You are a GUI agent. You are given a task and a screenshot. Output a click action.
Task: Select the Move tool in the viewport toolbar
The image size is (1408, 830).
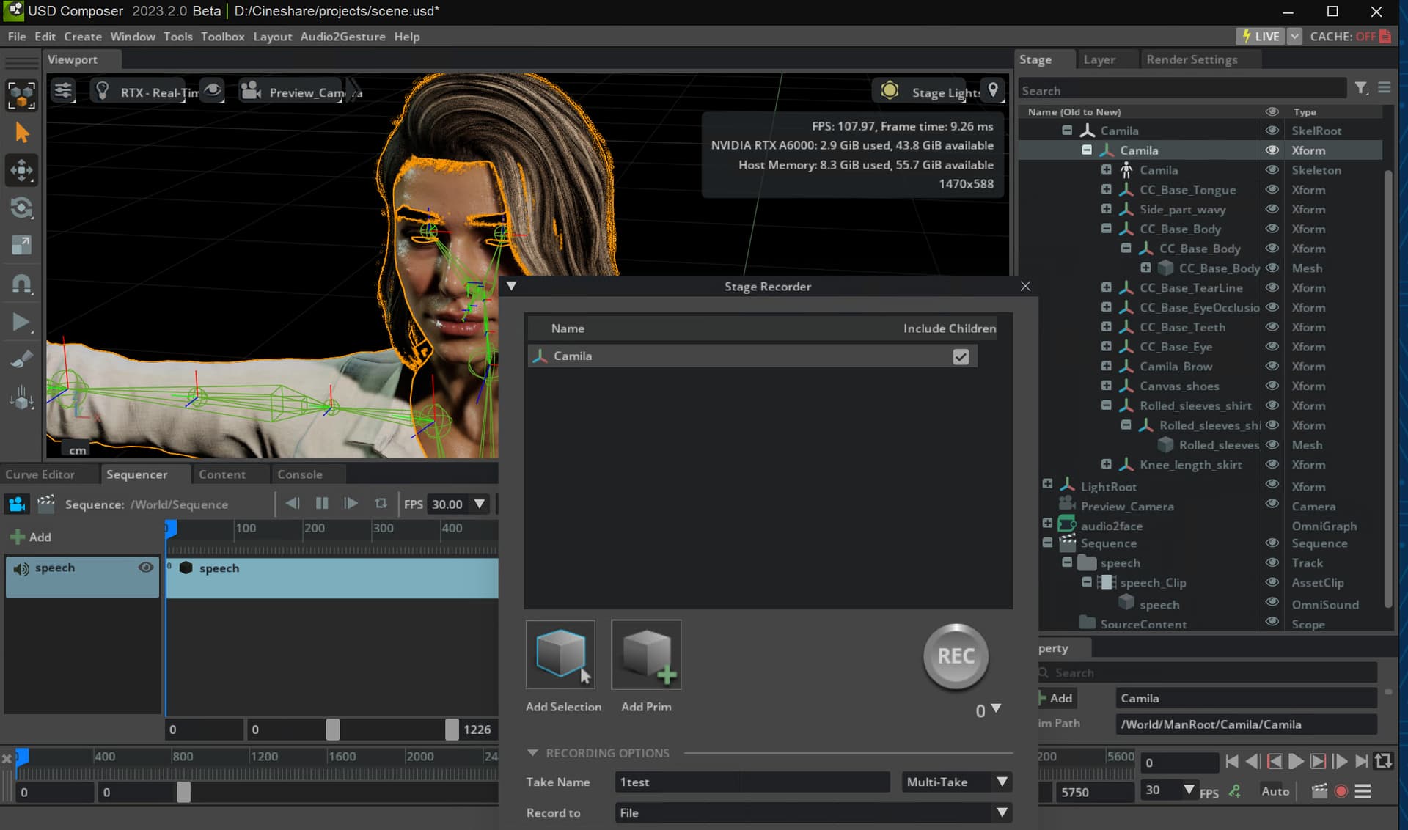coord(22,170)
